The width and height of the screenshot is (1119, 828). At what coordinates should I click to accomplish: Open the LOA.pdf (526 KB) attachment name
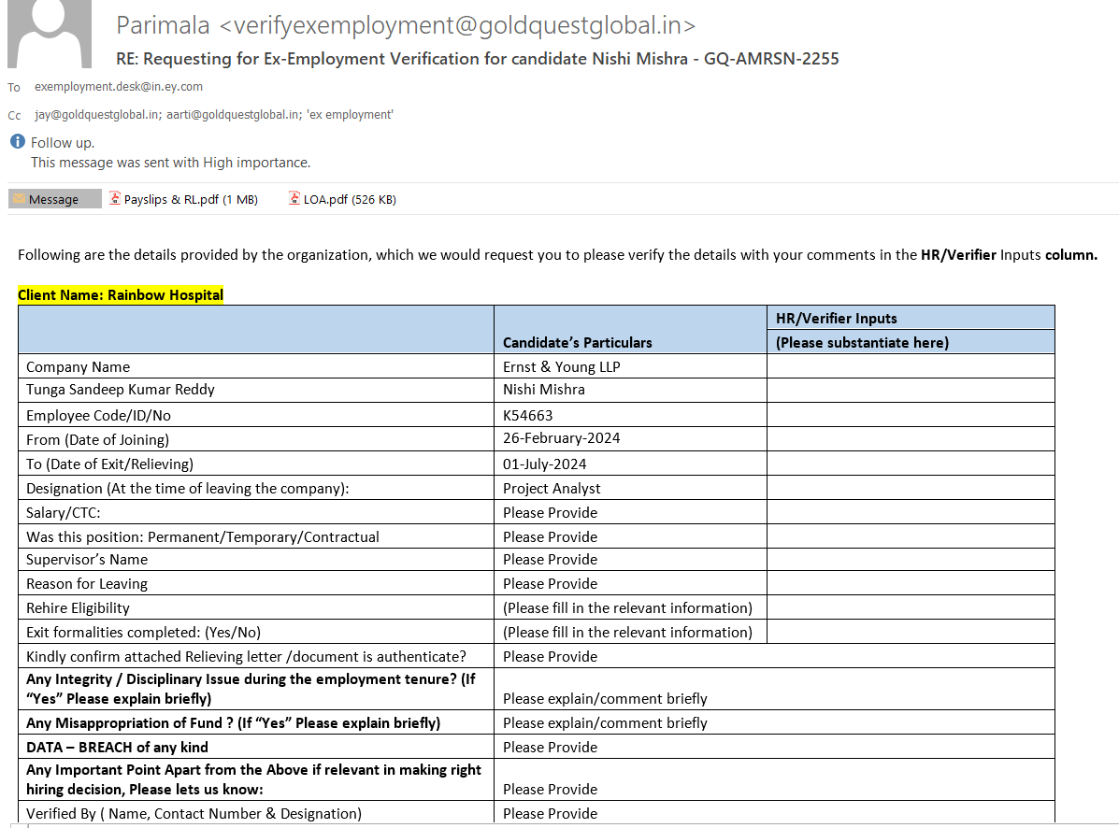coord(350,199)
